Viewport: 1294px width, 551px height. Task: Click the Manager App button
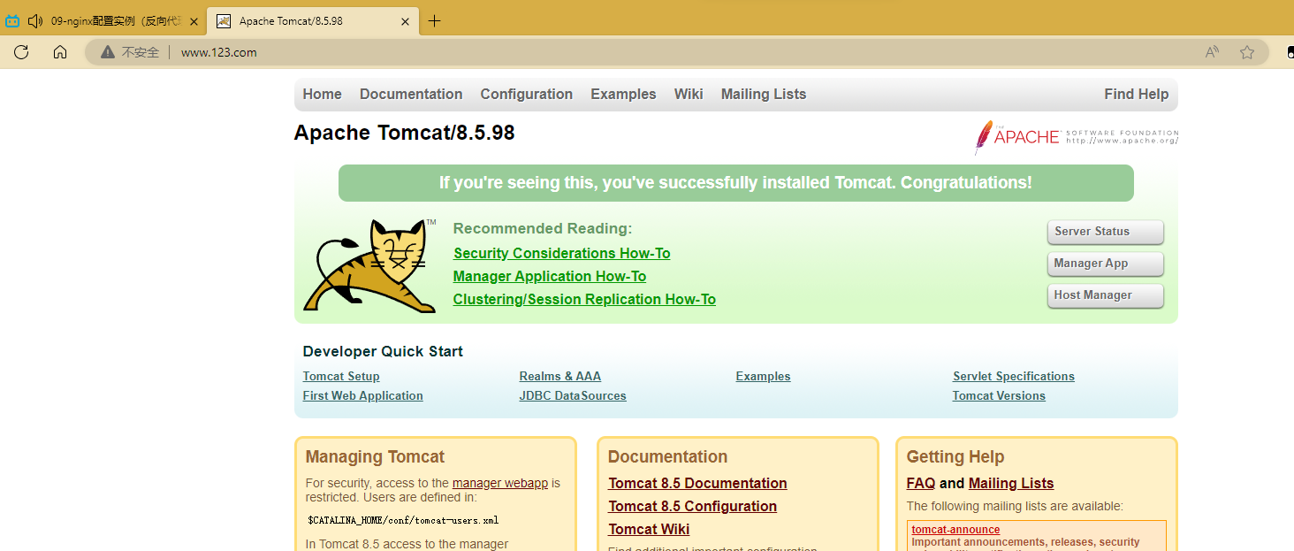(1106, 264)
